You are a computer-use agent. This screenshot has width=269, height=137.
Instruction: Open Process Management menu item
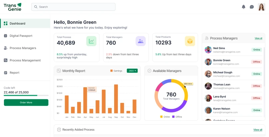click(x=25, y=60)
